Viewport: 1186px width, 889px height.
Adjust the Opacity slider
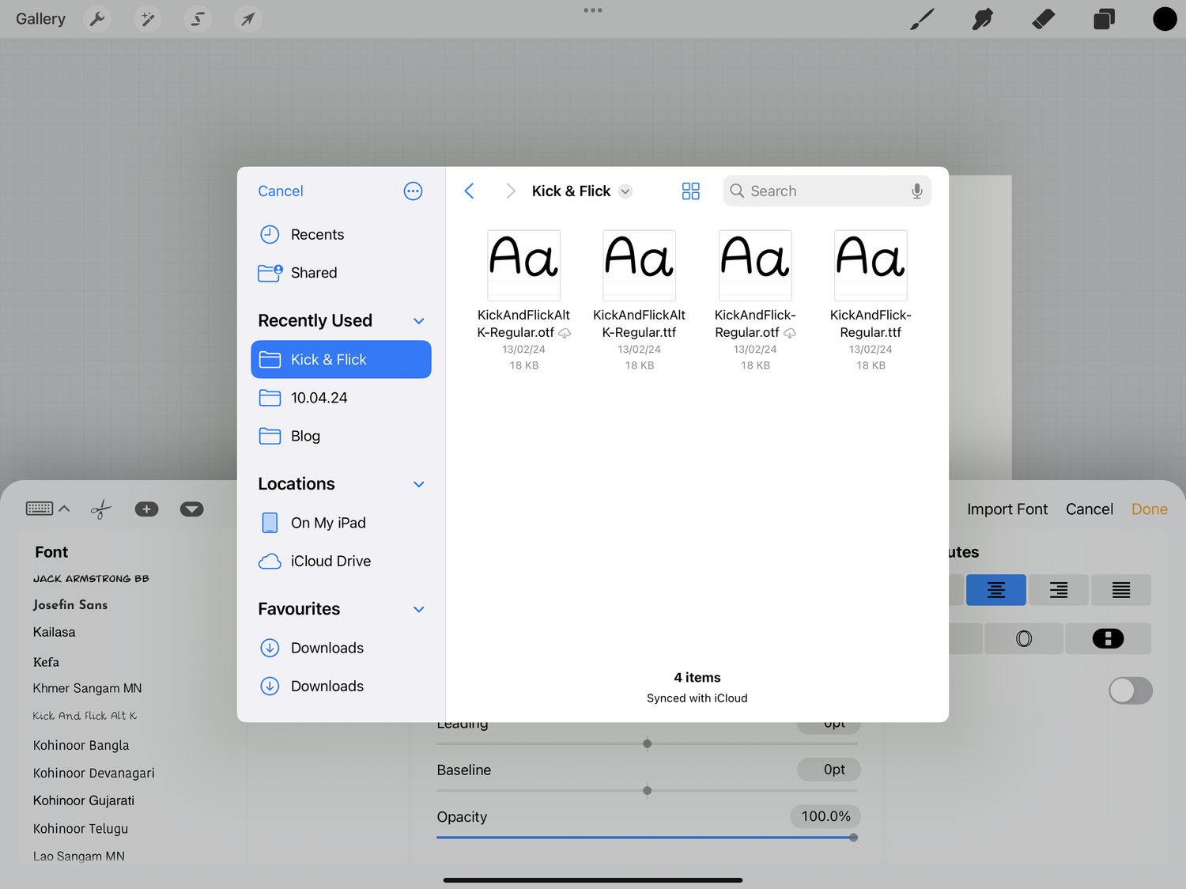[853, 837]
